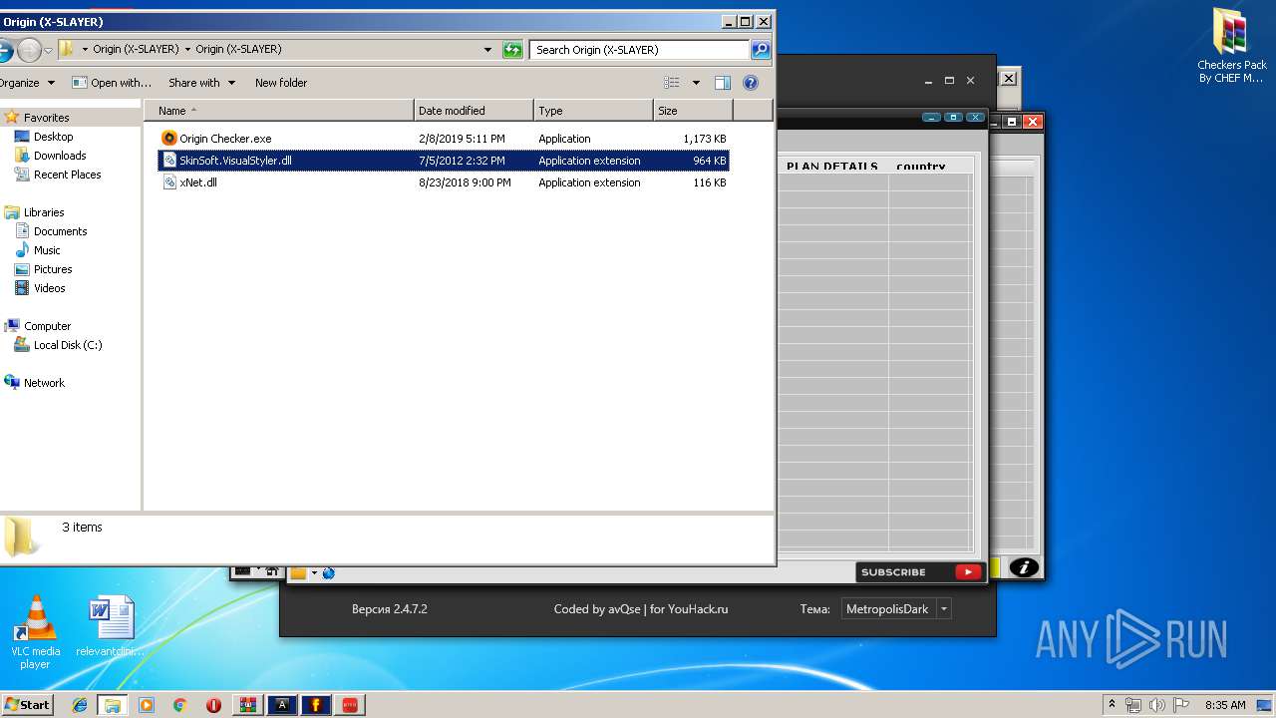Sort by the Type column header
Viewport: 1276px width, 718px height.
593,111
